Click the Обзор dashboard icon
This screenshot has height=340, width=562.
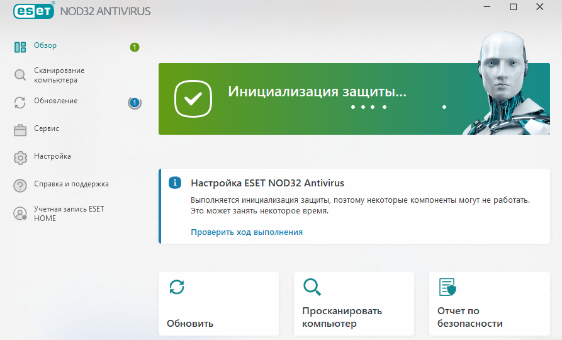[x=20, y=47]
